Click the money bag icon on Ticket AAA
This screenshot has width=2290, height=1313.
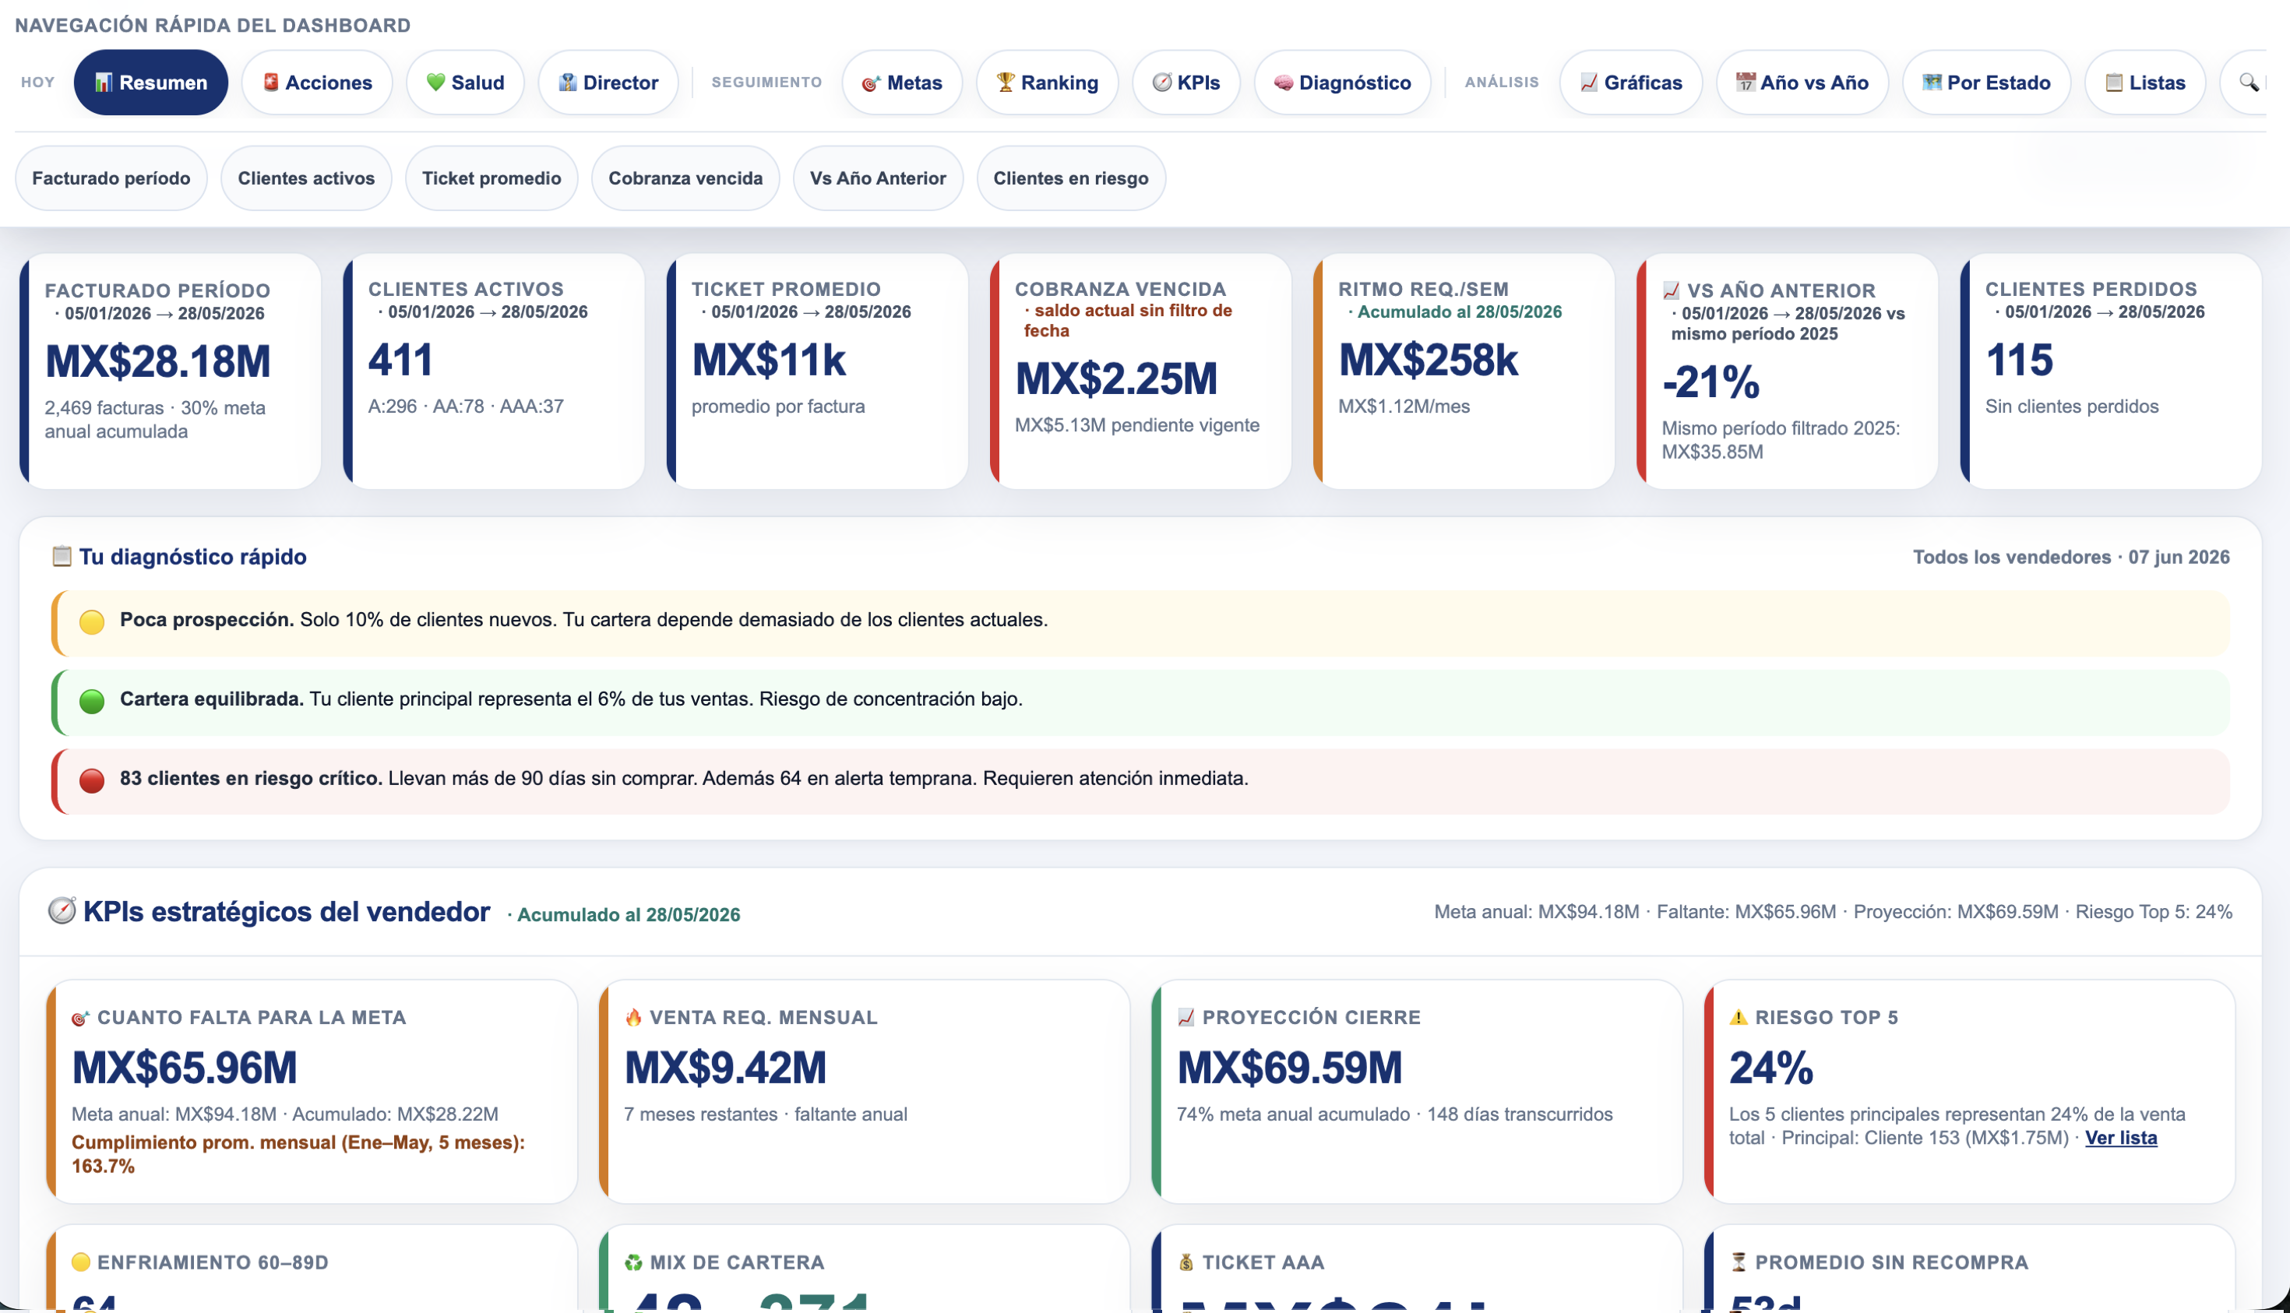coord(1186,1262)
